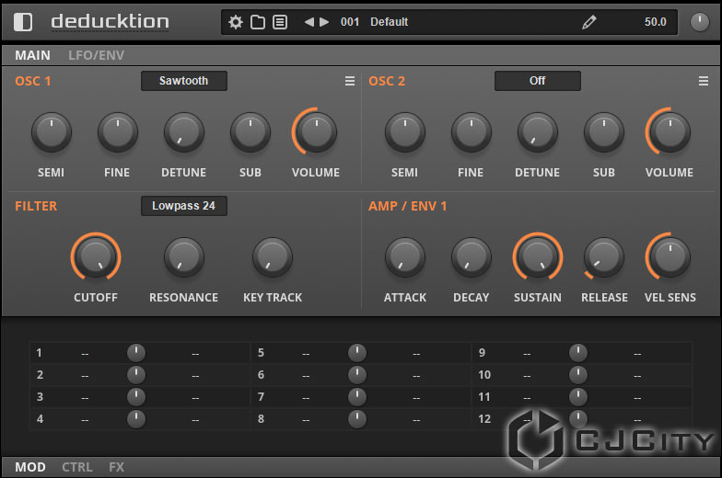Screen dimensions: 722x478
Task: Click mod slot 9 amount knob
Action: coord(578,353)
